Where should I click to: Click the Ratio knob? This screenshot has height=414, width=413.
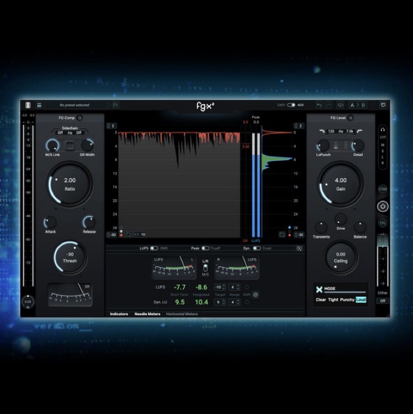[69, 183]
